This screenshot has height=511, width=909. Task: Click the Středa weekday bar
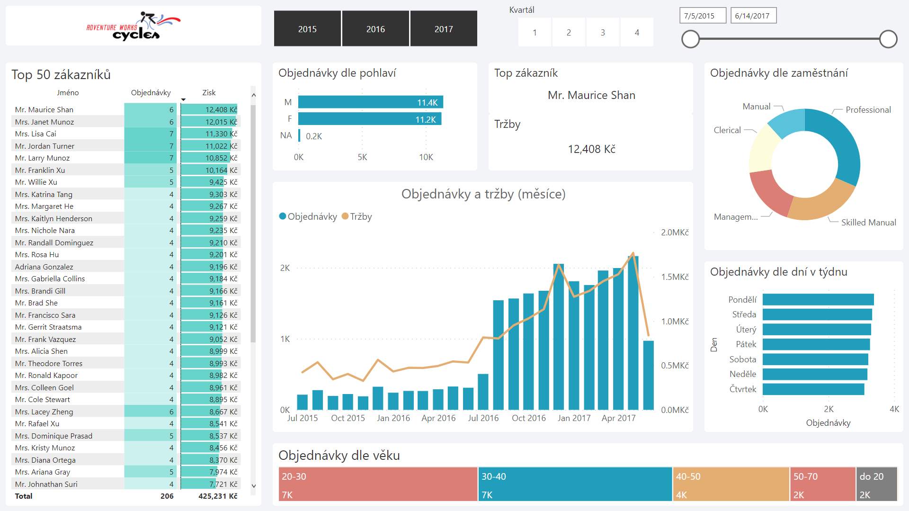pos(817,314)
